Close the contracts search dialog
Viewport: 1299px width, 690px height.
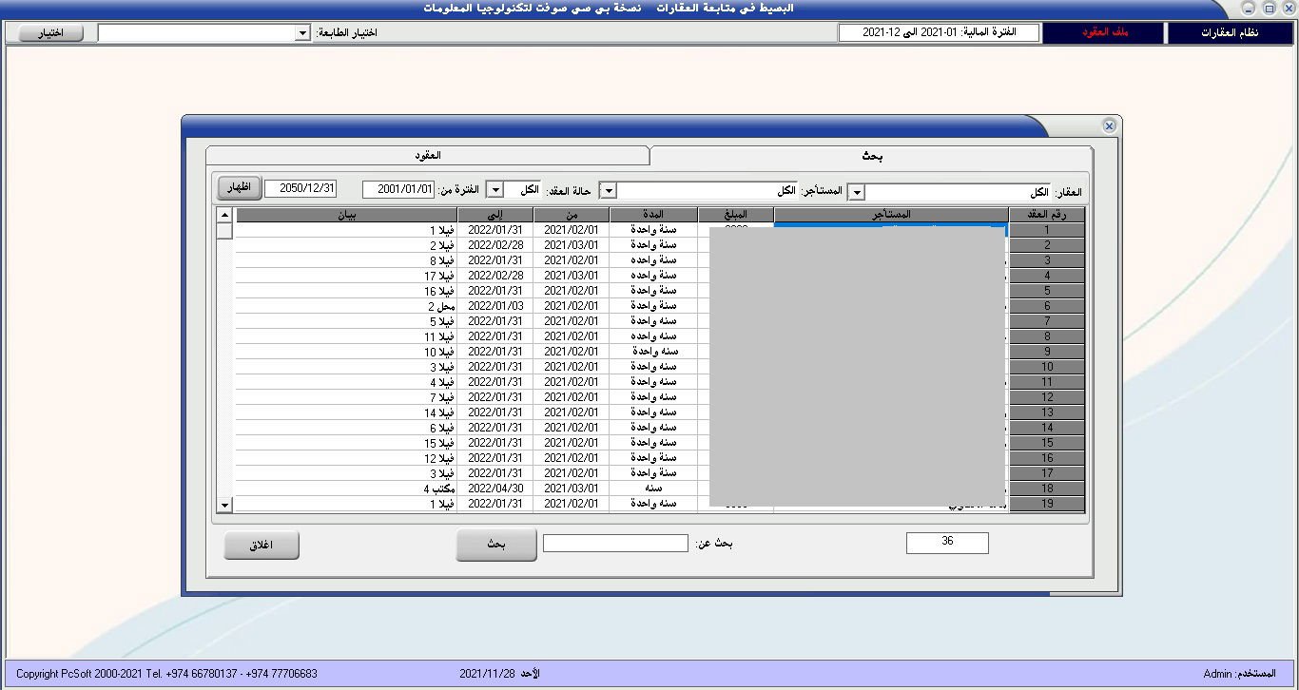pos(1109,125)
